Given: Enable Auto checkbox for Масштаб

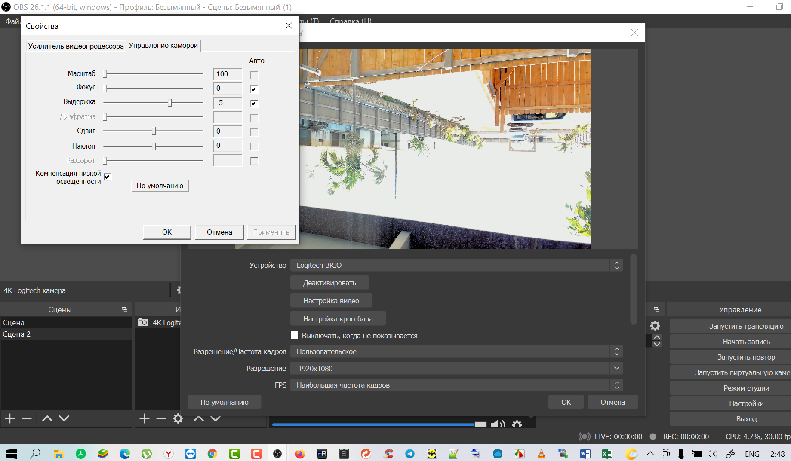Looking at the screenshot, I should (254, 75).
